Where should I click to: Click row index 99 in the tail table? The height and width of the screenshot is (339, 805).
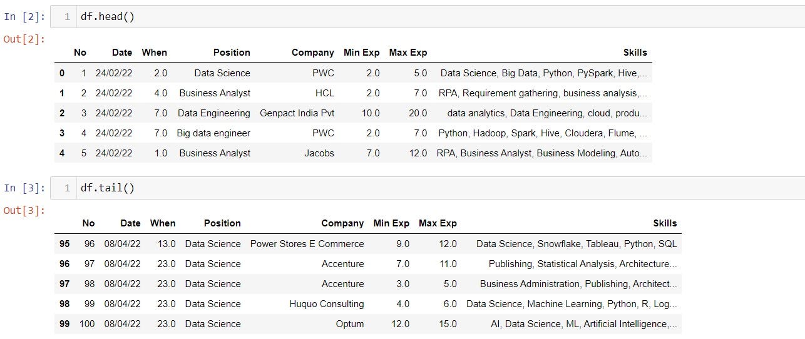(x=64, y=324)
